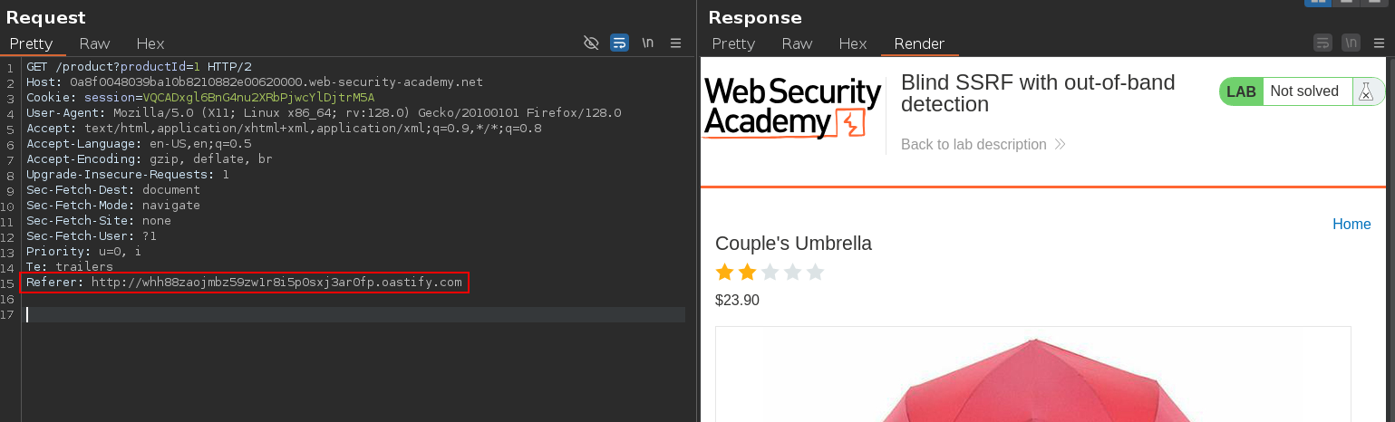Click the Web Security Academy logo
The height and width of the screenshot is (422, 1395).
pos(792,108)
